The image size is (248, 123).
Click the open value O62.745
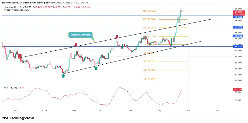tap(37, 7)
